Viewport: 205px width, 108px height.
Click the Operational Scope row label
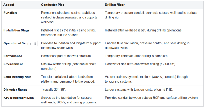click(15, 43)
